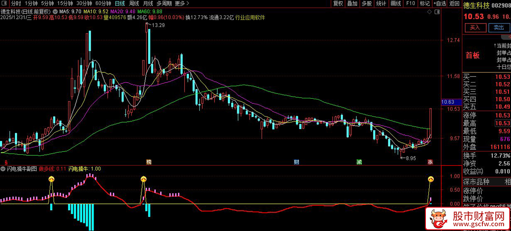Click the boxed 最高 10.53 value
The width and height of the screenshot is (511, 231).
point(502,123)
